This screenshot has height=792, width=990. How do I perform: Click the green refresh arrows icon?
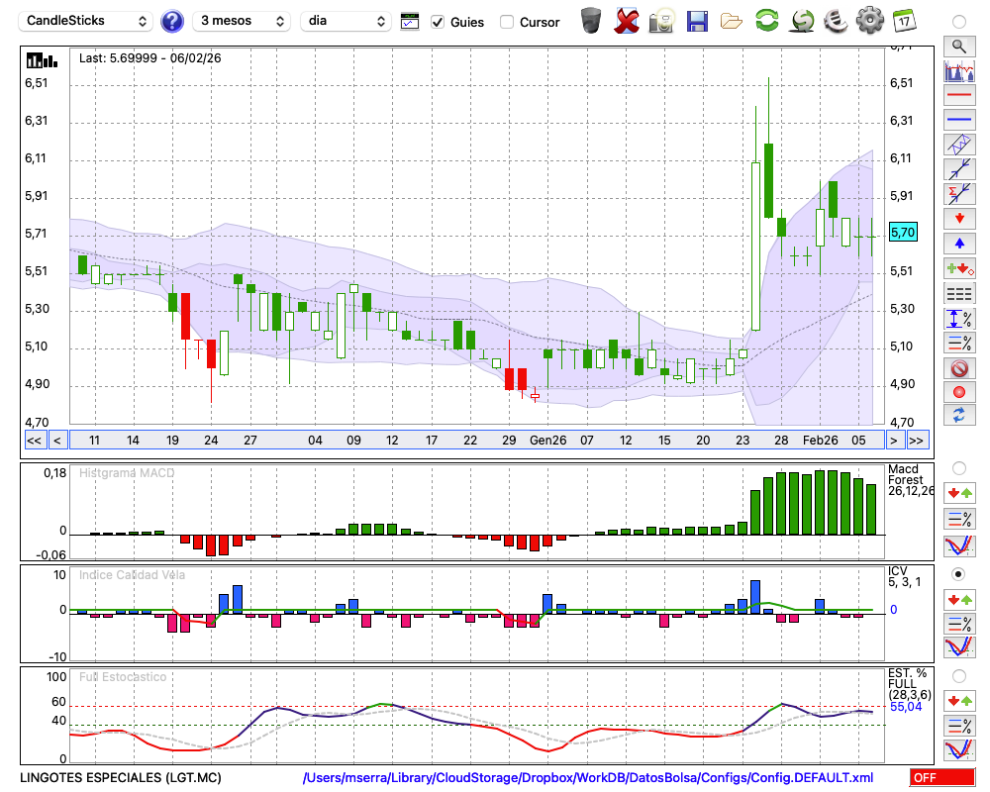tap(766, 21)
